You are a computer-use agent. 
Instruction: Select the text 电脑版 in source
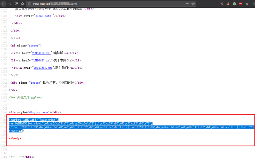coord(59,53)
